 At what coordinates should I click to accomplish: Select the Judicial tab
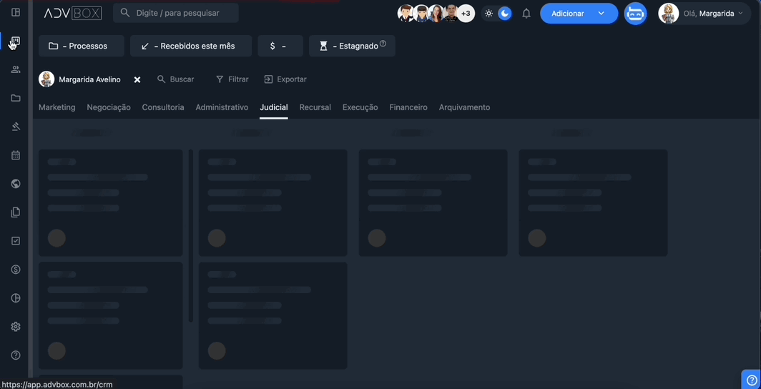click(x=274, y=107)
